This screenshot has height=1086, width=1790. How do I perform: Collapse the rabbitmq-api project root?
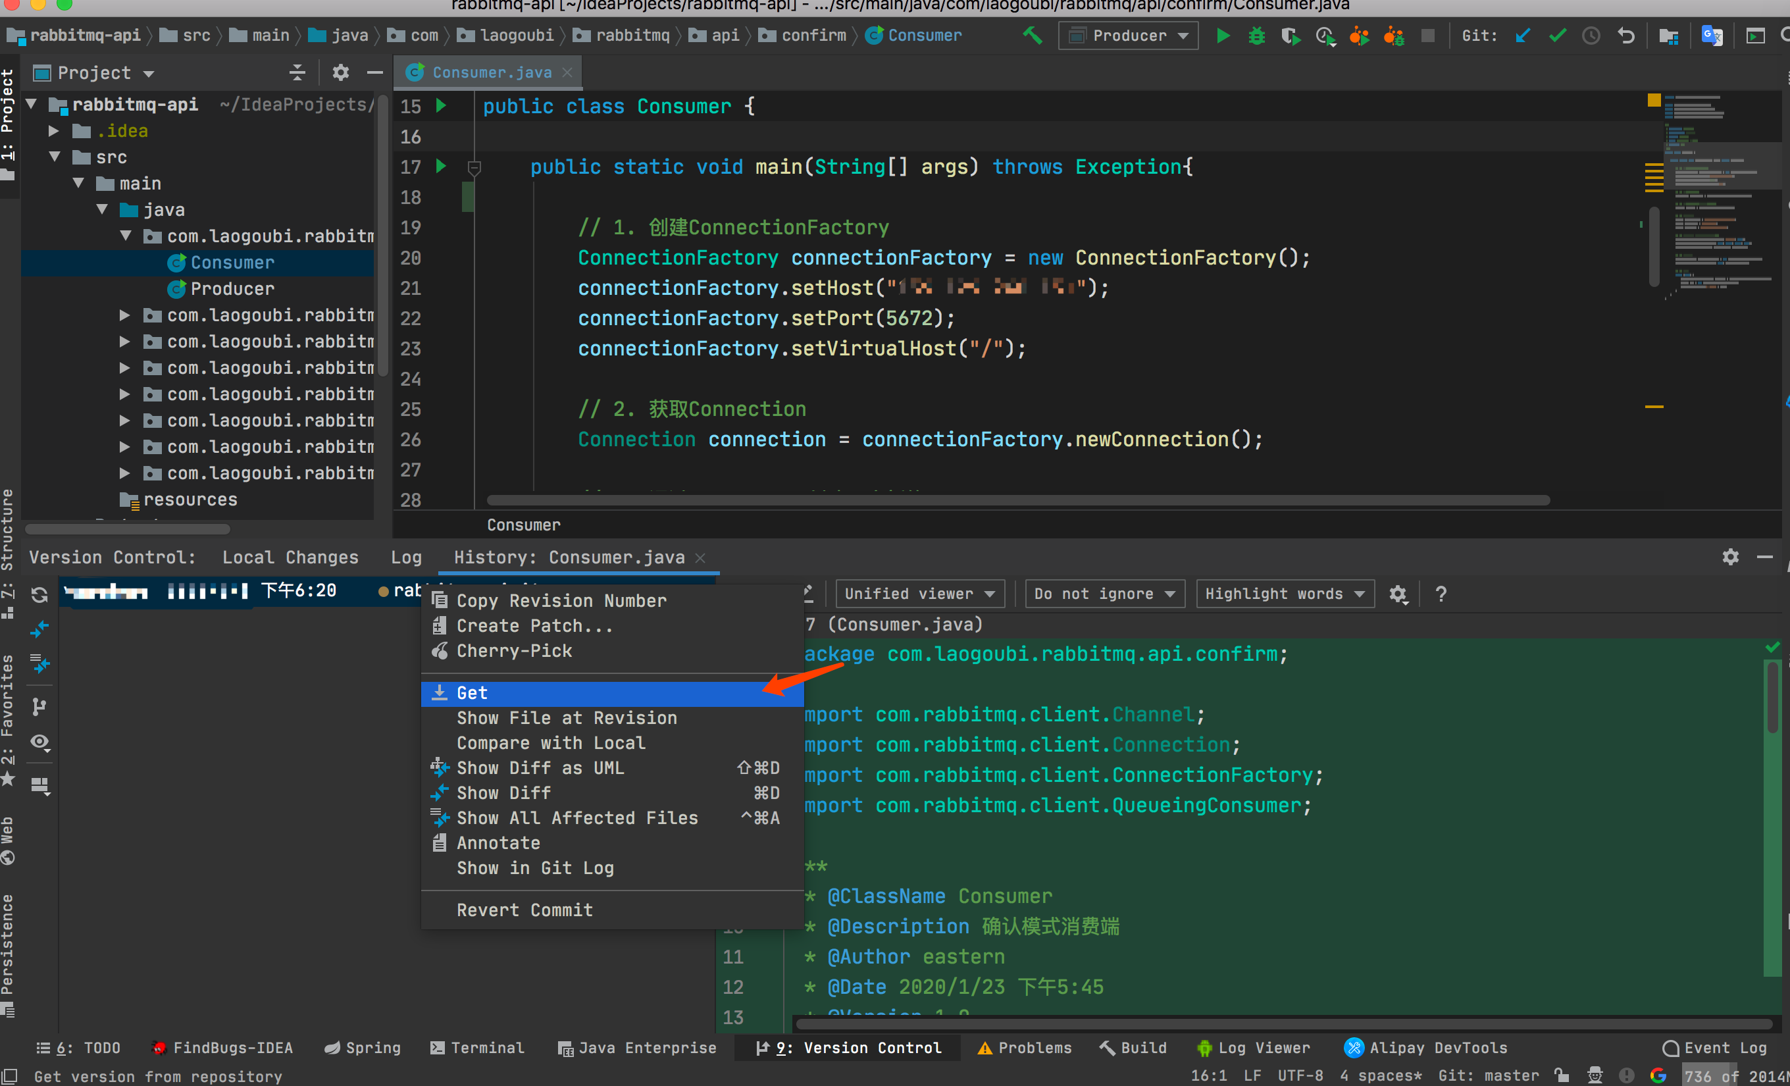[30, 105]
